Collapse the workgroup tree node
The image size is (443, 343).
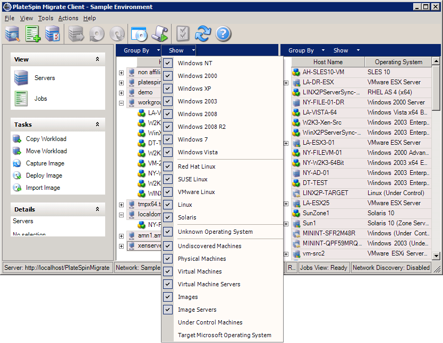click(122, 103)
